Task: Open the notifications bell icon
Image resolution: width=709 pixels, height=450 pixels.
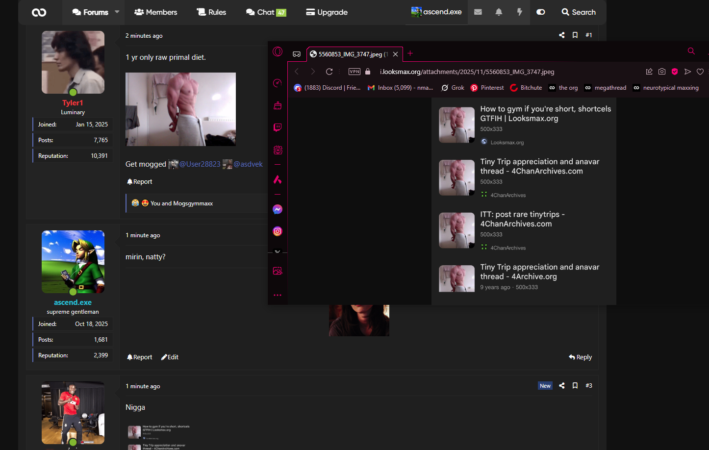Action: tap(499, 12)
